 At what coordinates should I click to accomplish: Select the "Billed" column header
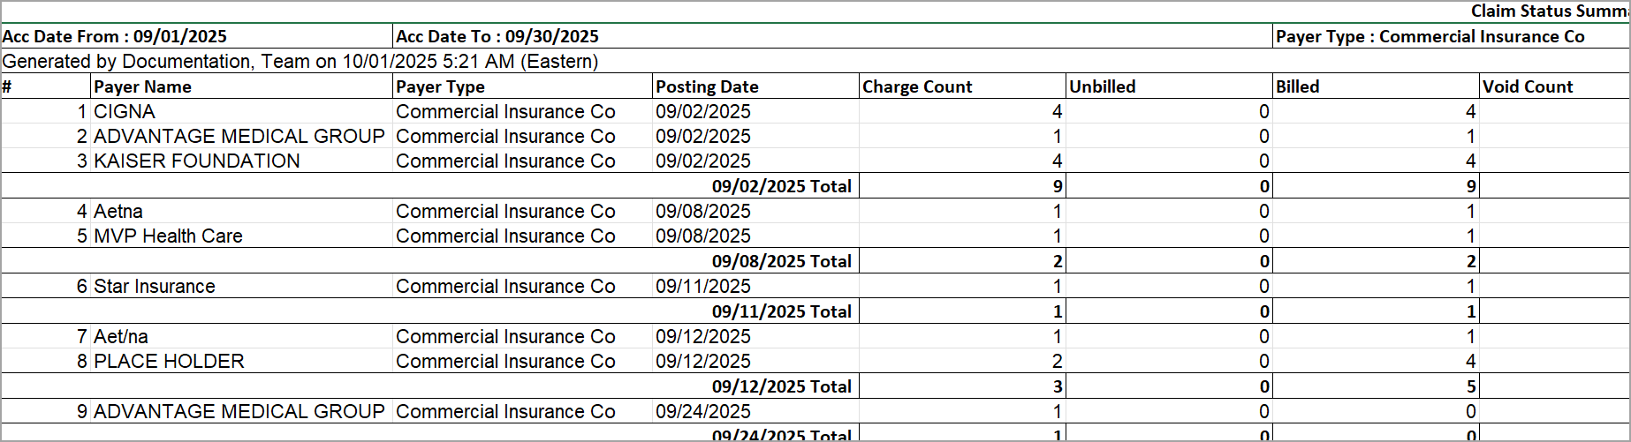1297,86
